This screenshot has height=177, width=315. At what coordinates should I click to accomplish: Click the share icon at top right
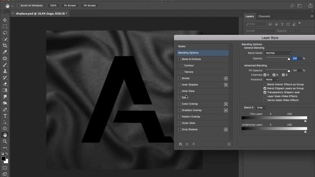311,5
